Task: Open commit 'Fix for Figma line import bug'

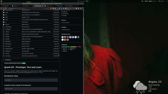Action: [28, 54]
